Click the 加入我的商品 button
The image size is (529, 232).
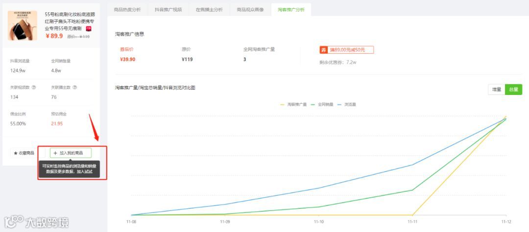point(71,153)
